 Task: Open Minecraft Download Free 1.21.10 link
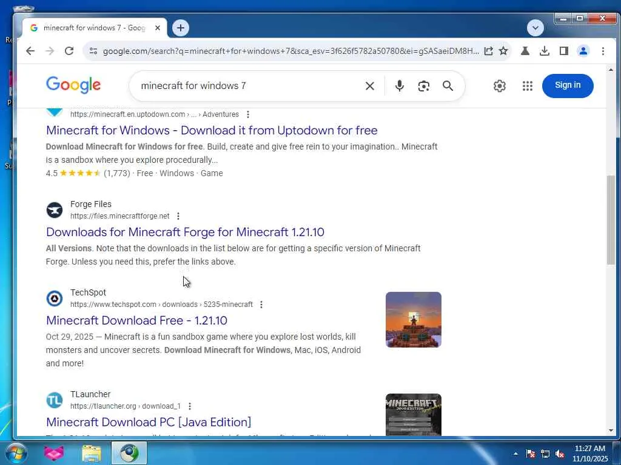(x=136, y=320)
